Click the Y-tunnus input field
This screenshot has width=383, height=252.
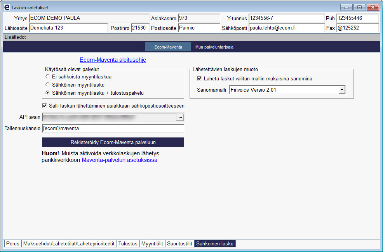click(x=287, y=18)
